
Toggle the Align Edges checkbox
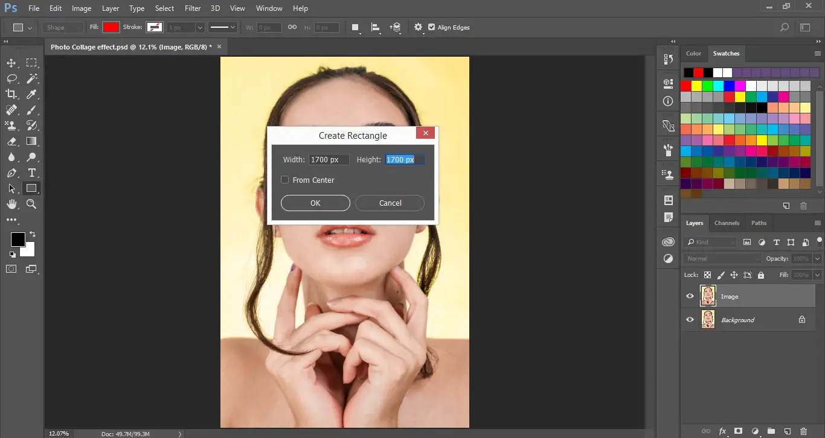coord(431,27)
